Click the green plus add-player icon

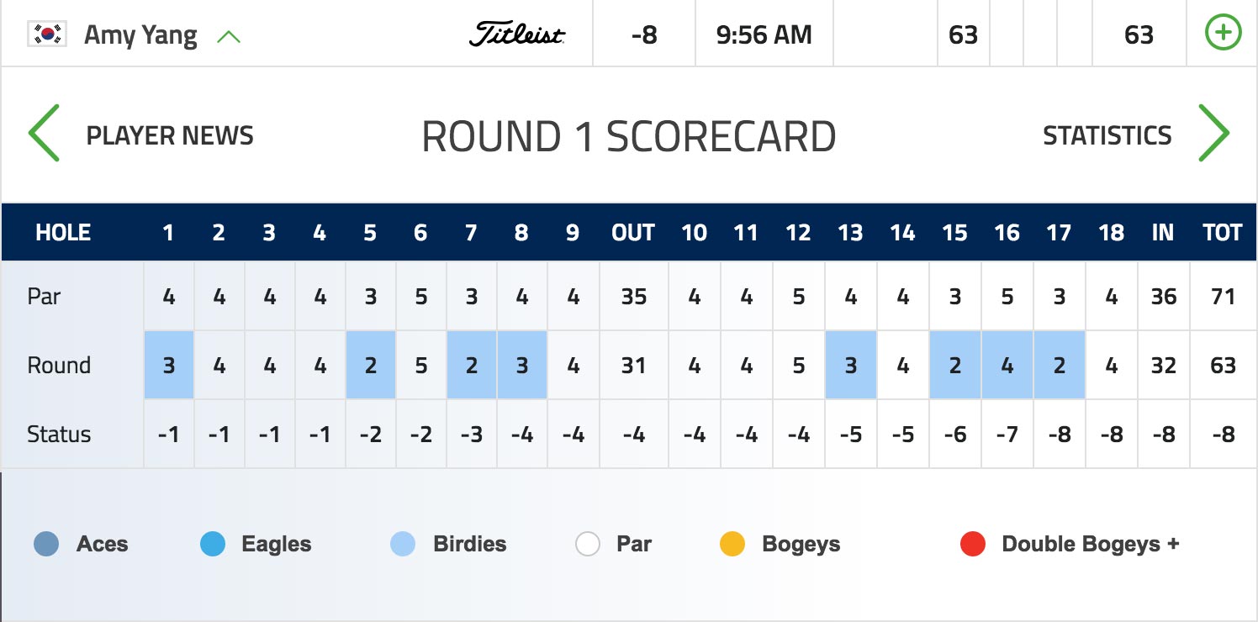[1223, 34]
